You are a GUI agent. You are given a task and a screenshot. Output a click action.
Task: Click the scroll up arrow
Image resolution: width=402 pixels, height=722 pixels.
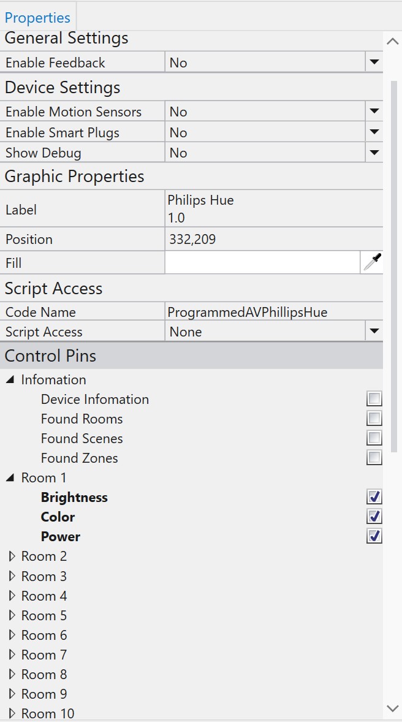393,41
